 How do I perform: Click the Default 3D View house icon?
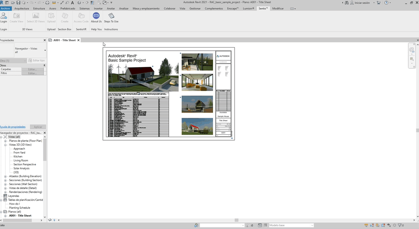pos(79,3)
